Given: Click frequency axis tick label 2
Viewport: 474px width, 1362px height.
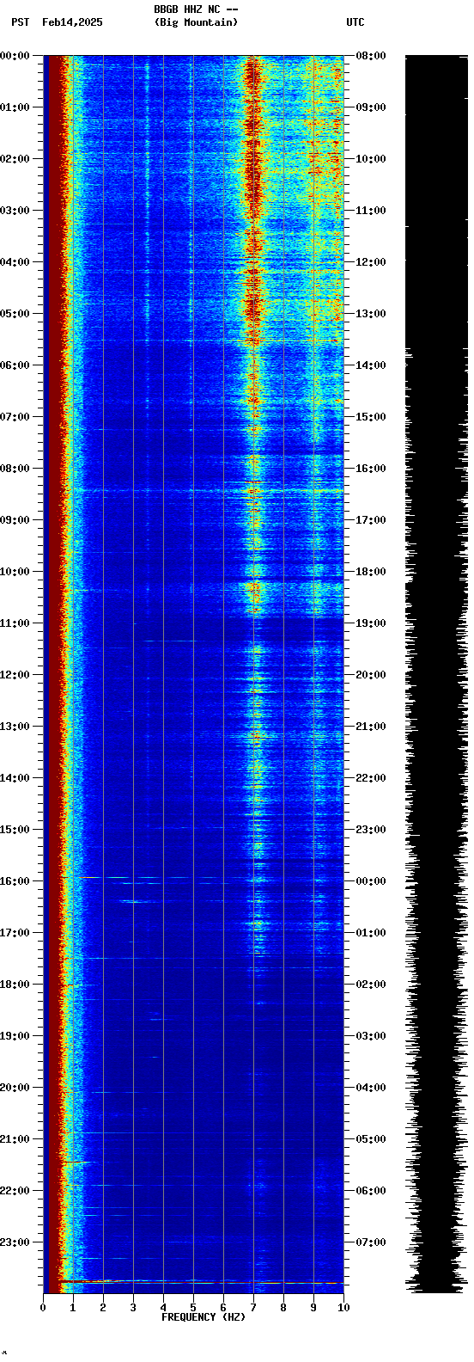Looking at the screenshot, I should (103, 1308).
